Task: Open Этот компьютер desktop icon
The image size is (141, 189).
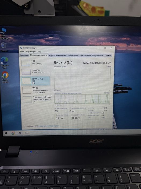Action: tap(3, 33)
